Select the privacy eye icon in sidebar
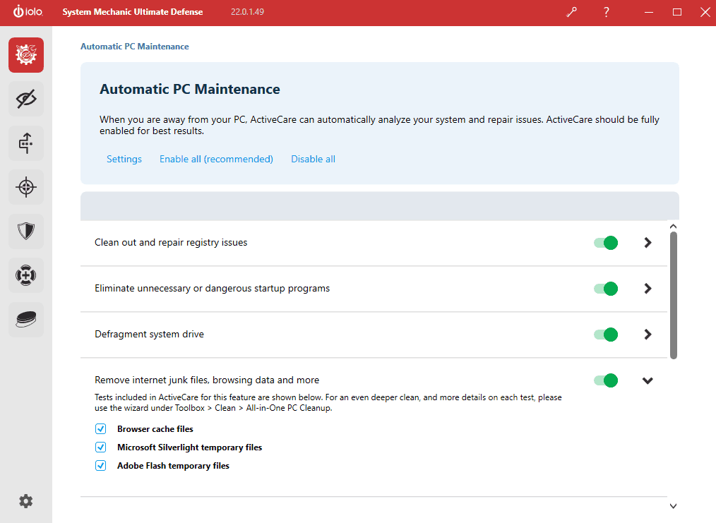 click(x=25, y=99)
